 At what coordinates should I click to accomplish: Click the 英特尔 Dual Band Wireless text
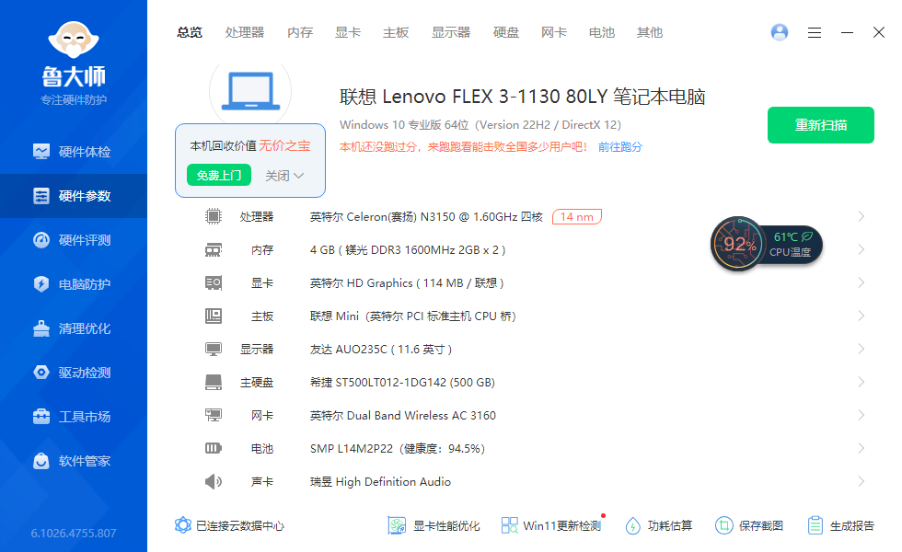pos(403,416)
